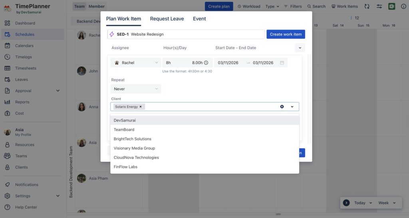Expand the Settings menu
The width and height of the screenshot is (409, 218).
click(58, 196)
